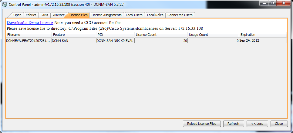Switch to the Fabrics tab
Viewport: 293px width, 133px height.
[x=31, y=15]
